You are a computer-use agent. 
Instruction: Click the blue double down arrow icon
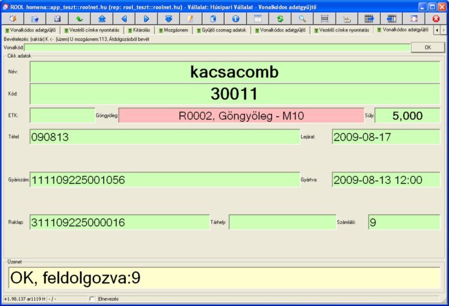168,19
